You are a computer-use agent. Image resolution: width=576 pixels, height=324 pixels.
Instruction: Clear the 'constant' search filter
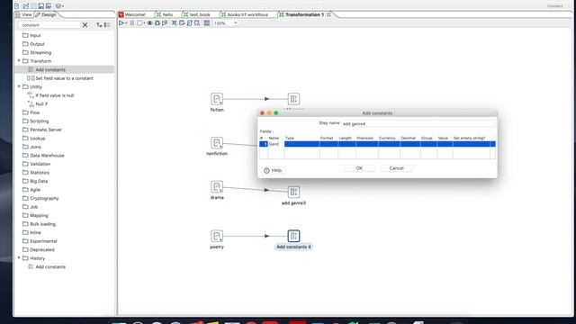[x=85, y=25]
